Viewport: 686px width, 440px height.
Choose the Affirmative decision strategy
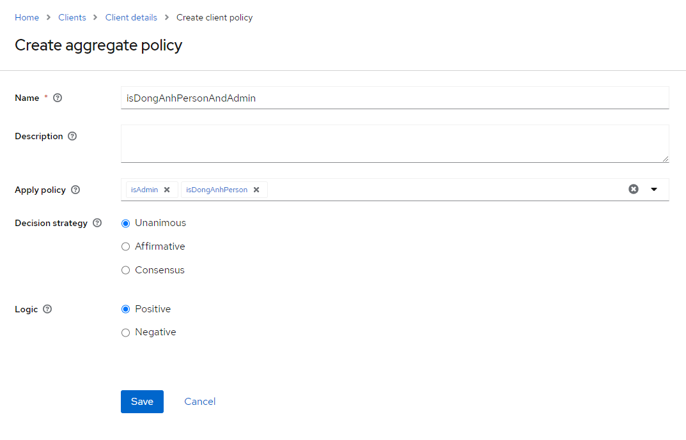pyautogui.click(x=126, y=247)
